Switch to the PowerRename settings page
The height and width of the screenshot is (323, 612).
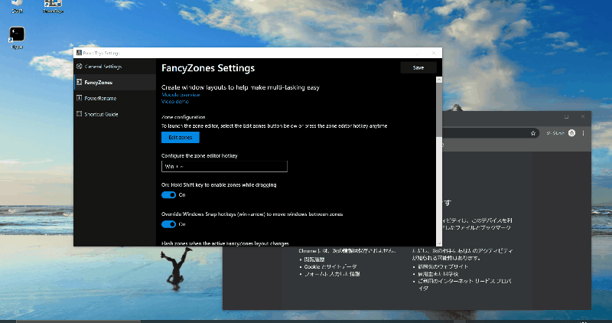pyautogui.click(x=116, y=98)
